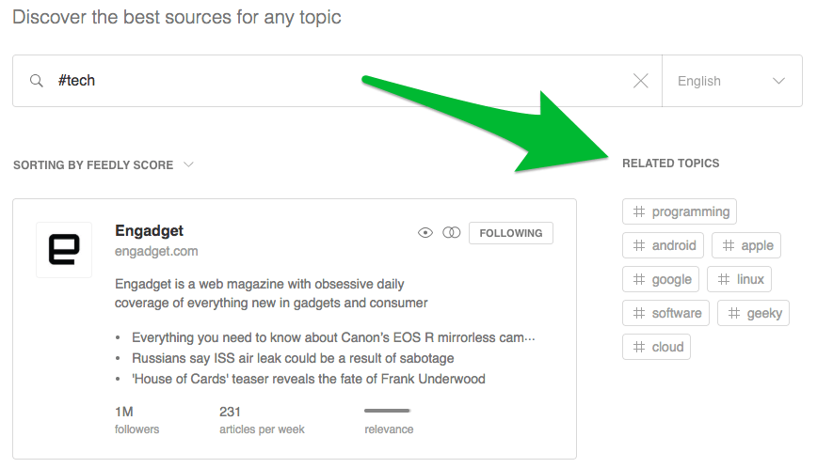Expand the Sorting by Feedly Score menu

pos(104,165)
